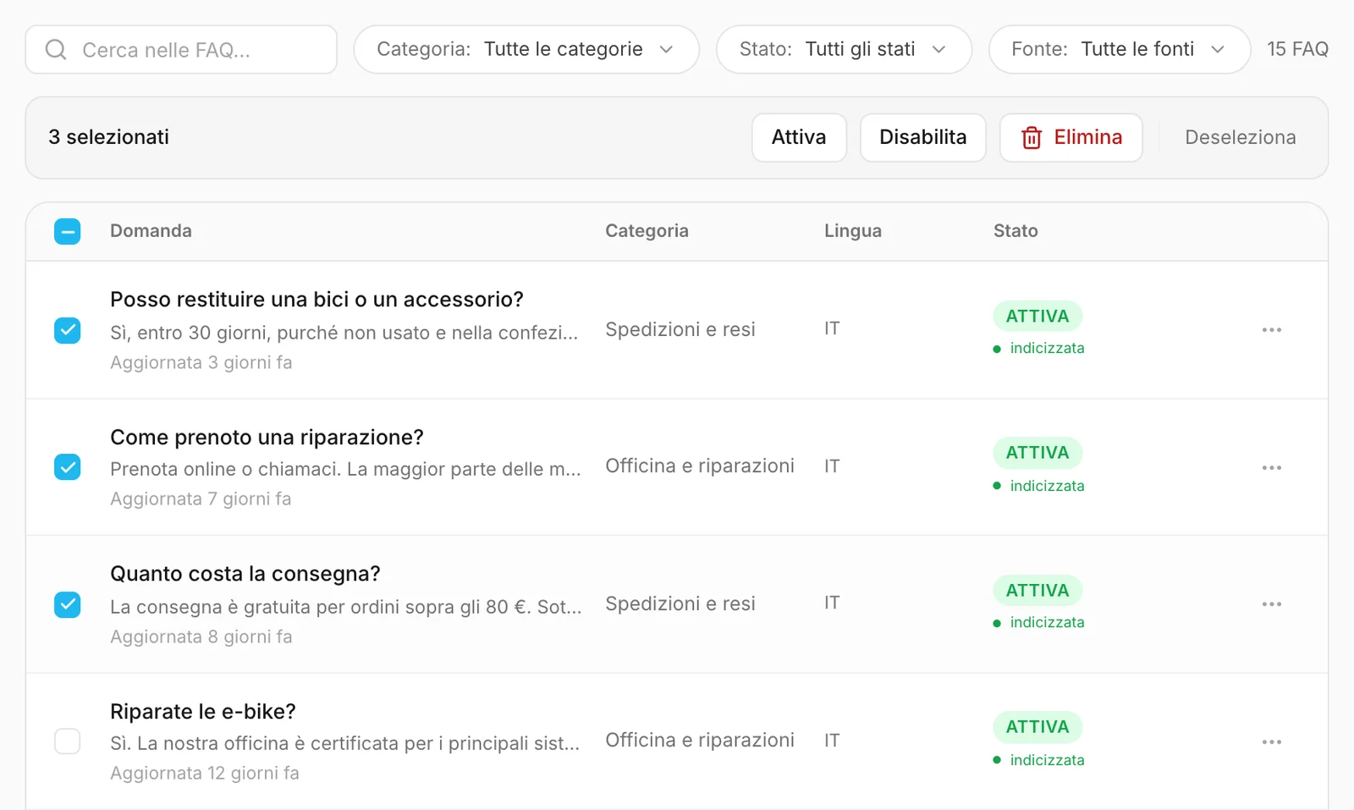
Task: Open row menu for 'Posso restituire una bici'
Action: pos(1271,329)
